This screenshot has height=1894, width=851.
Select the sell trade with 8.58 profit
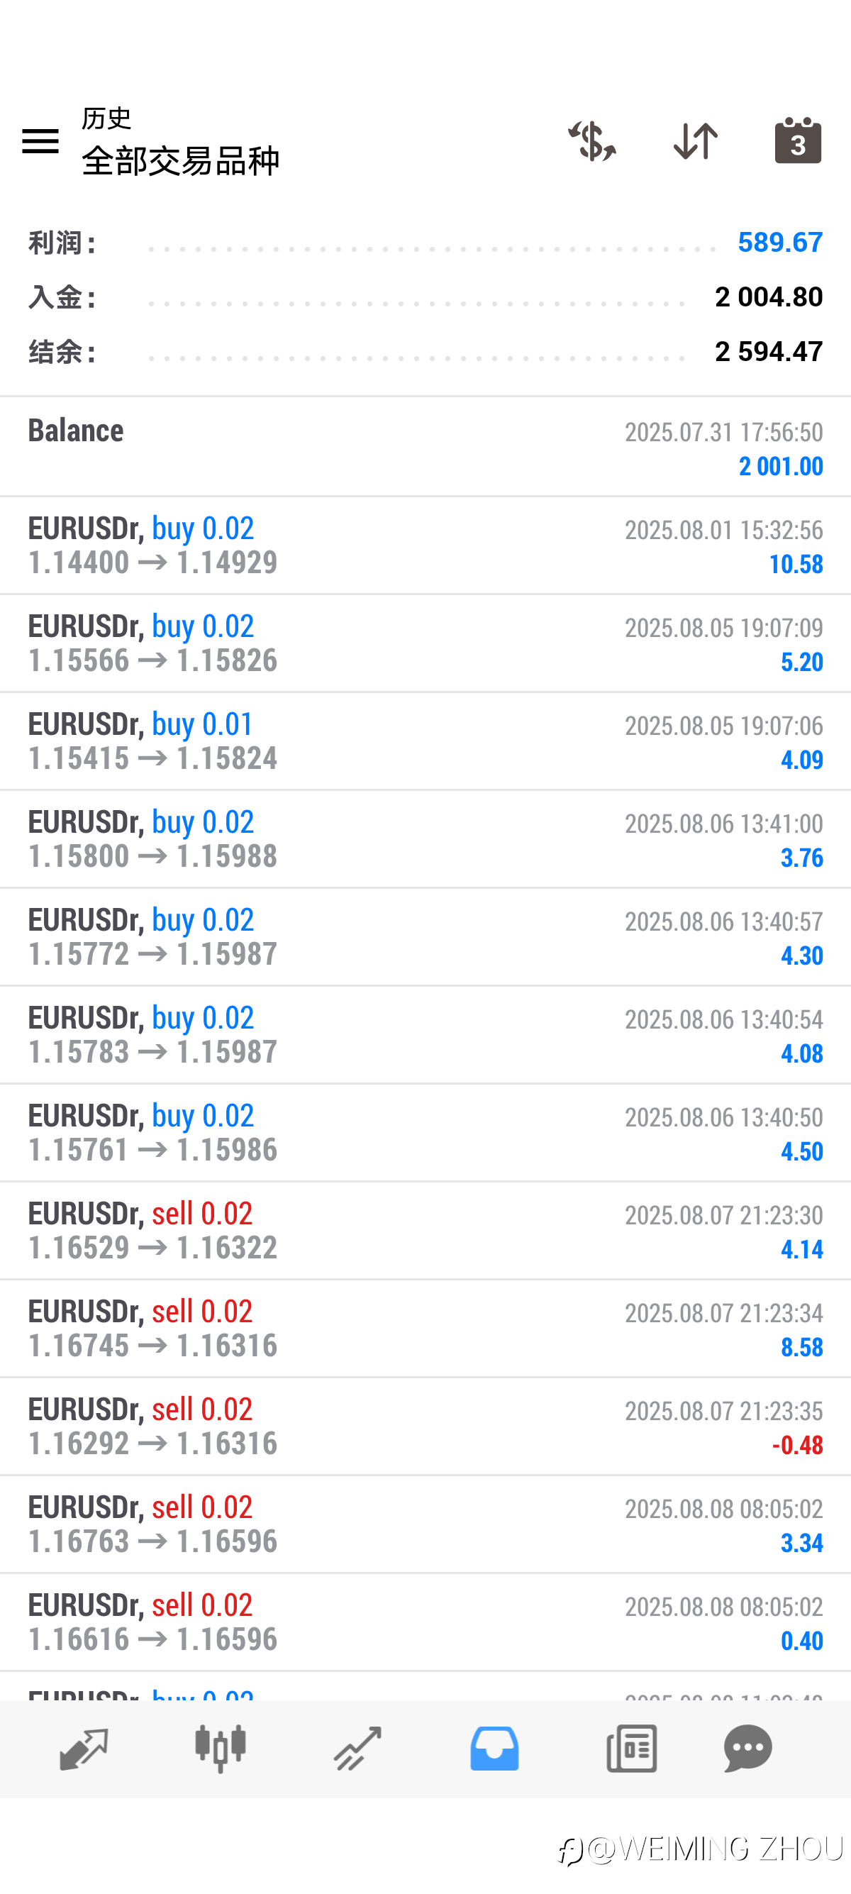(425, 1329)
